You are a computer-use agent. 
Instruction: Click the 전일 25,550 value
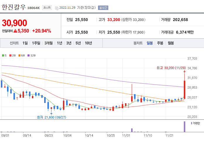coord(81,20)
